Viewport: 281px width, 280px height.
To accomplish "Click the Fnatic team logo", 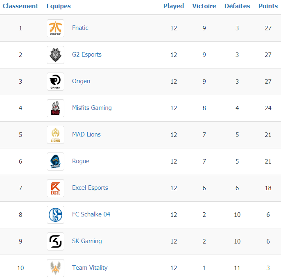I will pos(55,28).
